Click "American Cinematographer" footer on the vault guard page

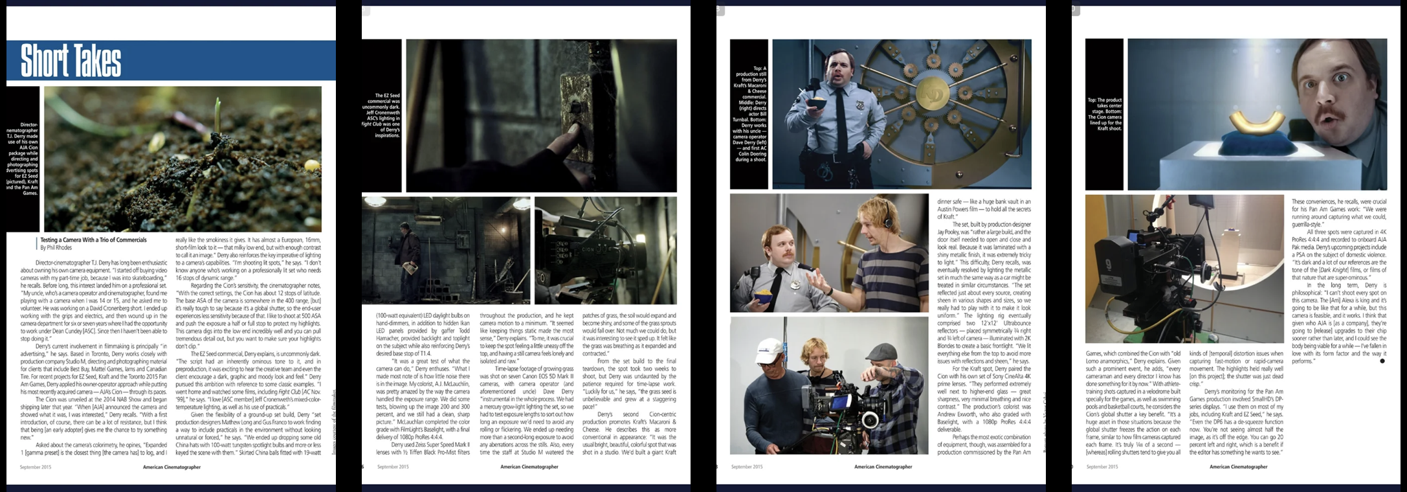pos(883,467)
